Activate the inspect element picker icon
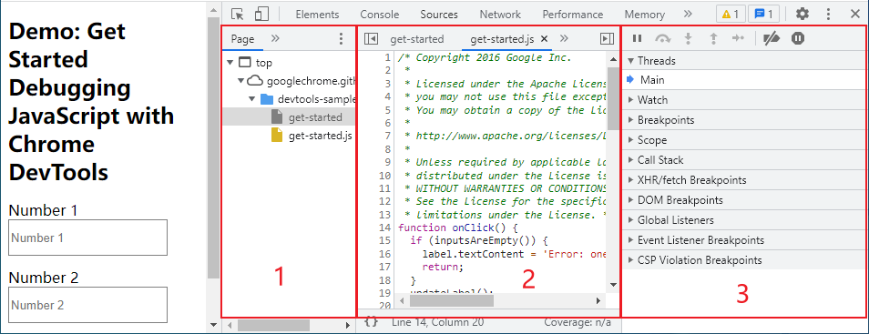This screenshot has height=334, width=869. [x=238, y=14]
